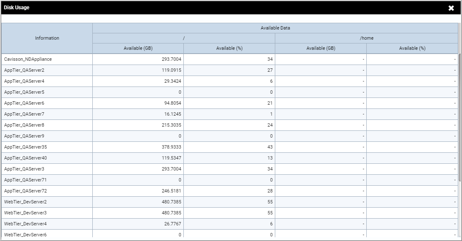Select WebTier_DevServer4 row name

pos(25,224)
